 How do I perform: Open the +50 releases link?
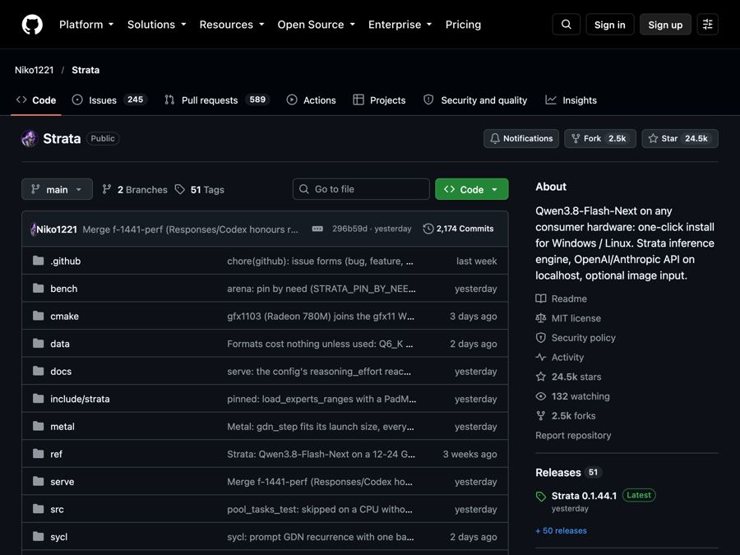(561, 530)
